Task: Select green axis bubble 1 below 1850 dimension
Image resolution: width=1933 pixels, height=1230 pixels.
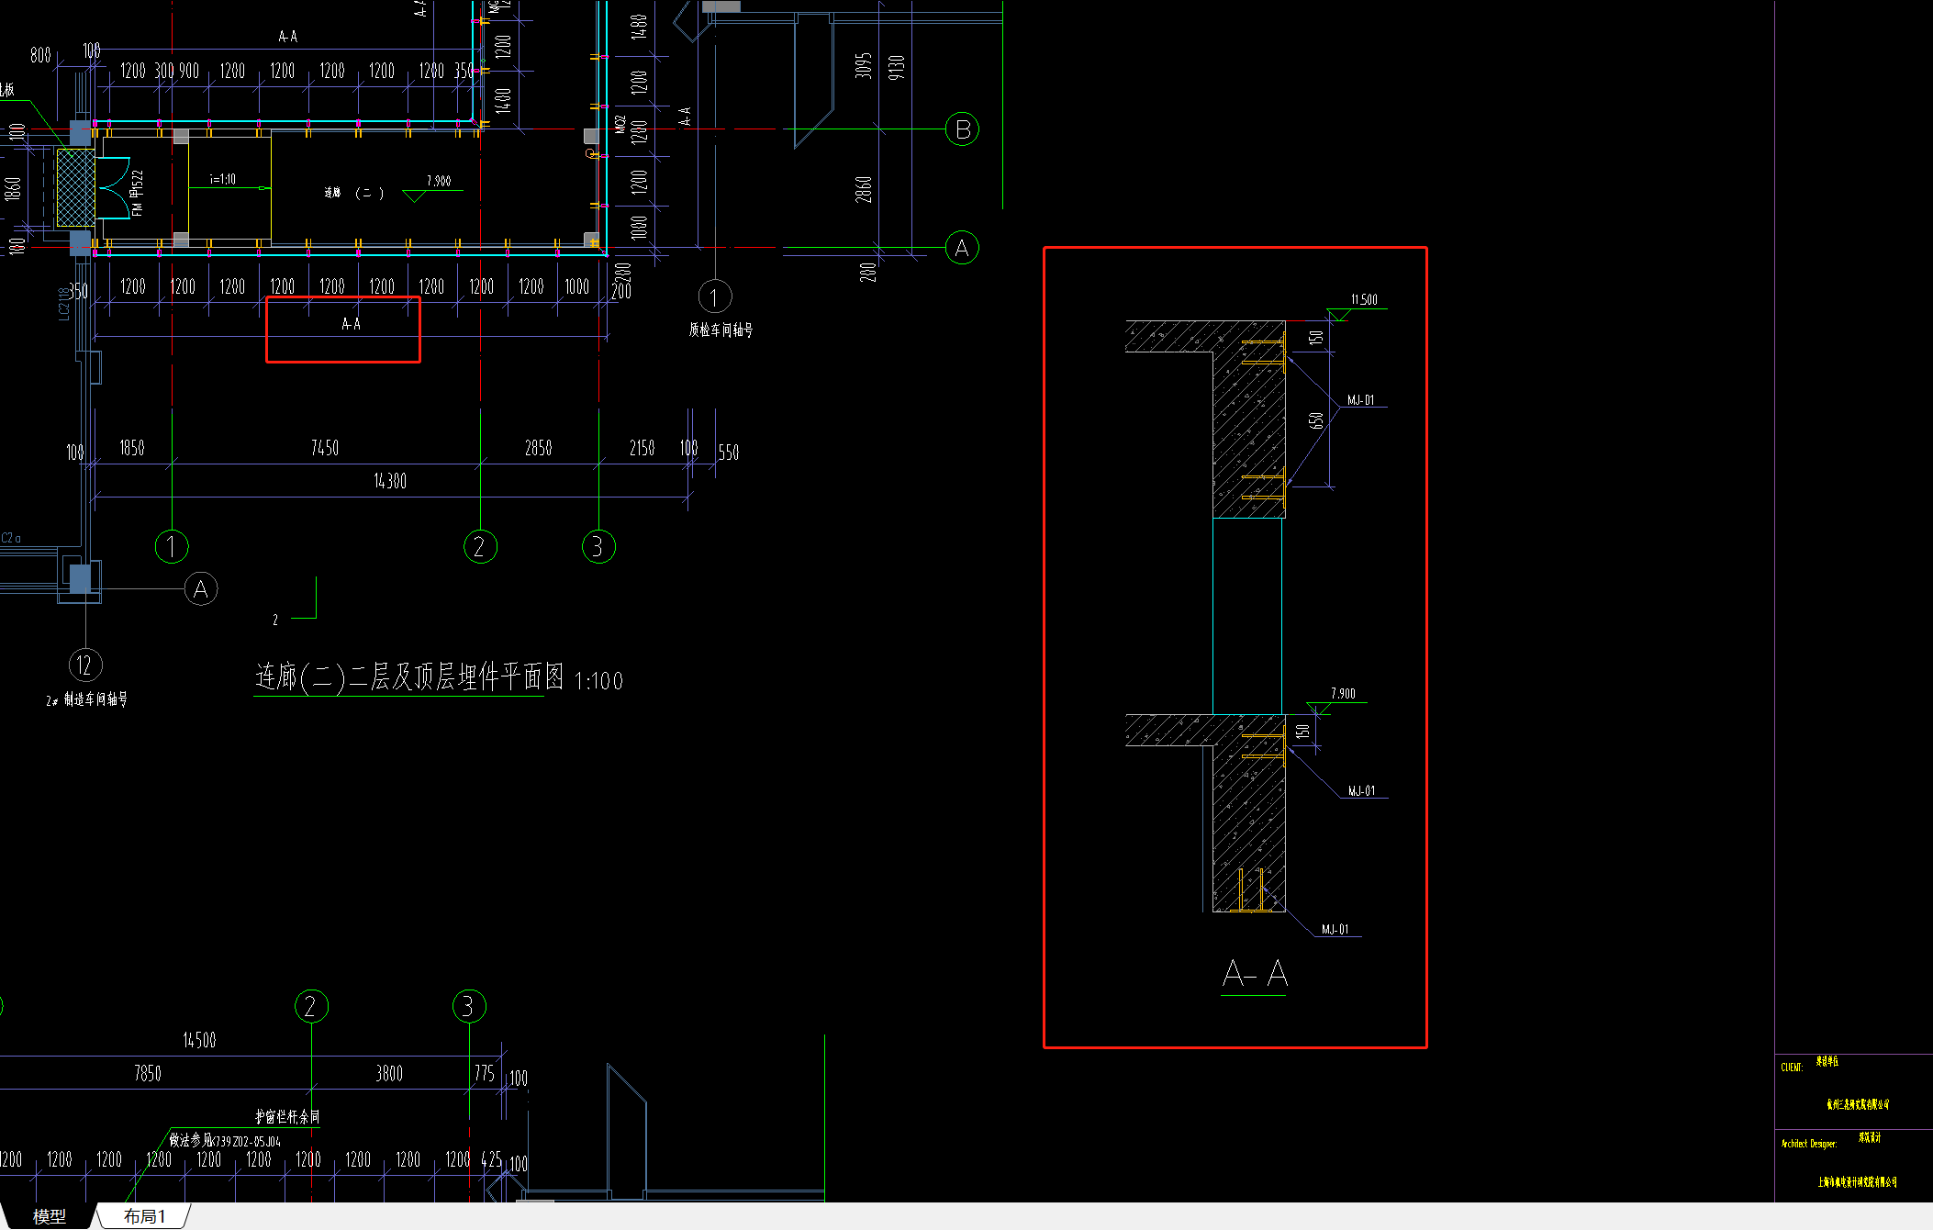Action: point(172,547)
